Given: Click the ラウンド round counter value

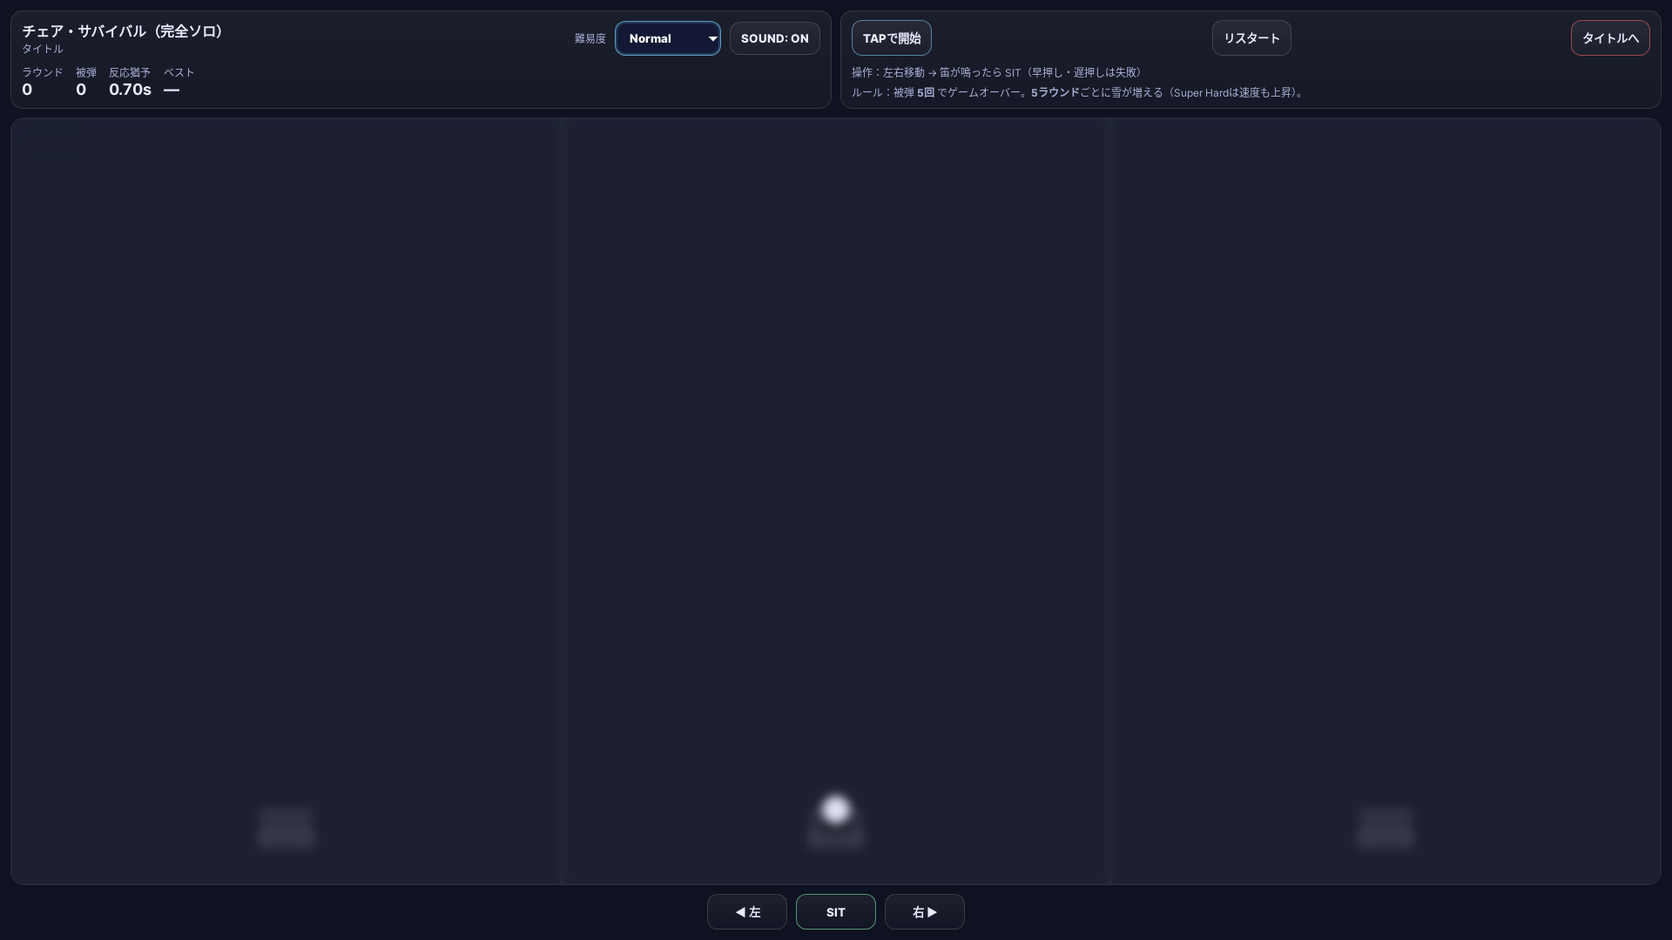Looking at the screenshot, I should click(x=27, y=90).
